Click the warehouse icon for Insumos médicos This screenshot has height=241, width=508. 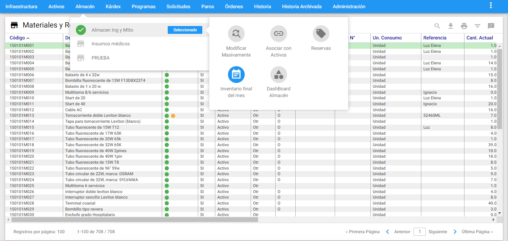[x=81, y=44]
